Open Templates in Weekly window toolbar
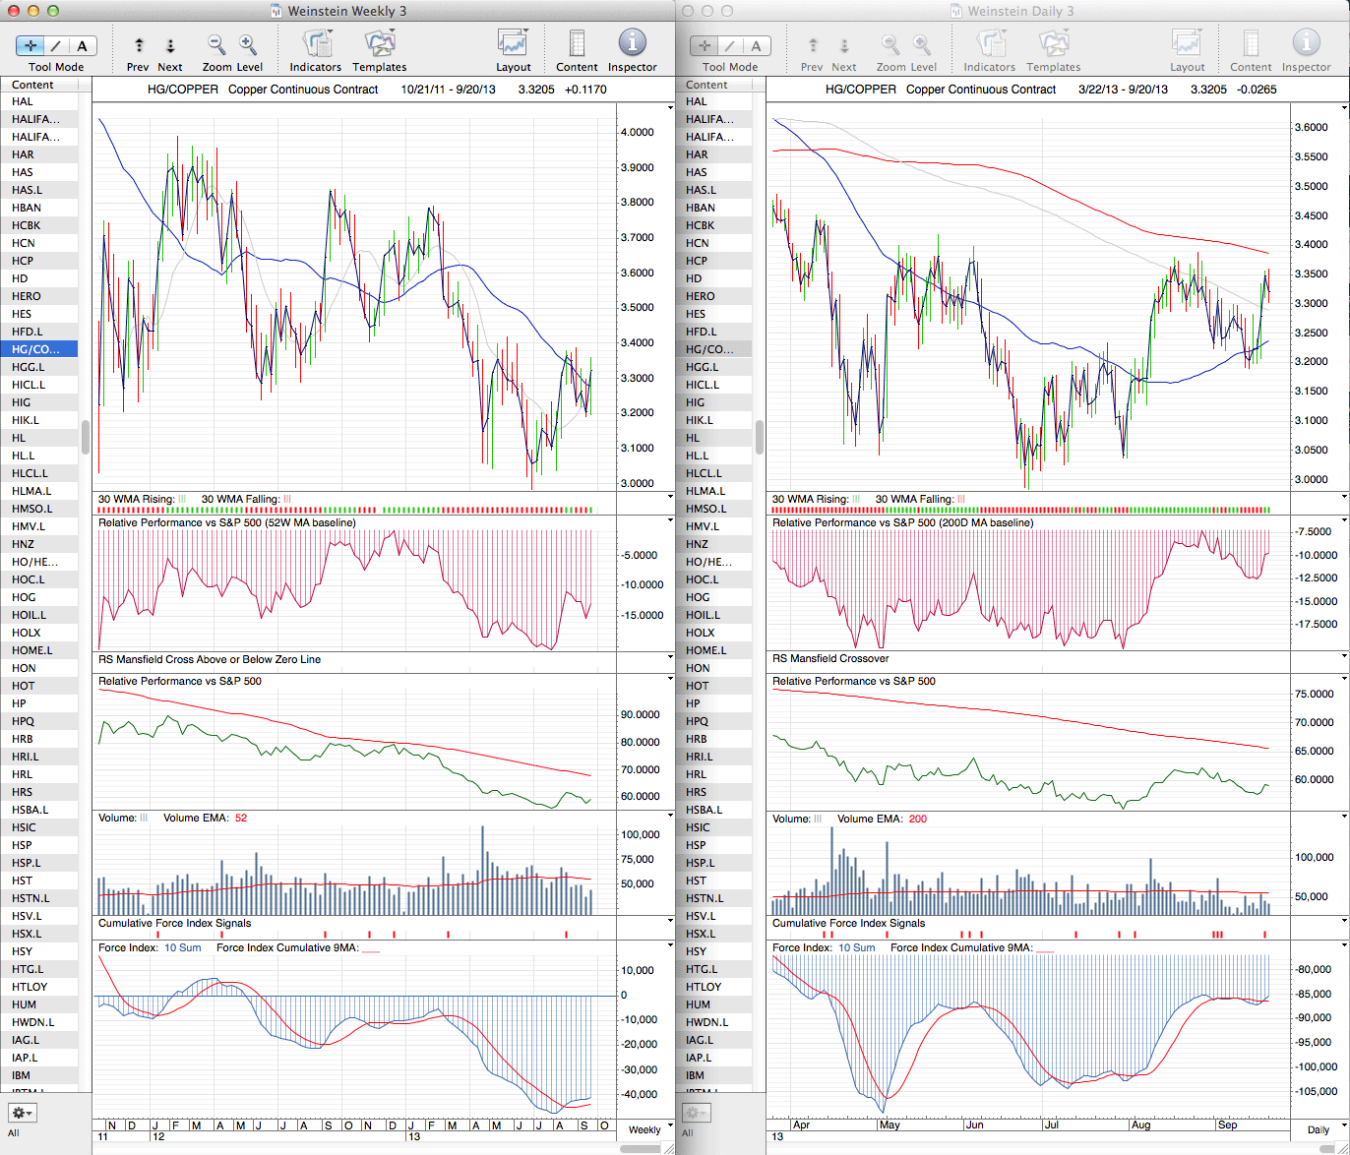The width and height of the screenshot is (1350, 1155). click(x=379, y=44)
